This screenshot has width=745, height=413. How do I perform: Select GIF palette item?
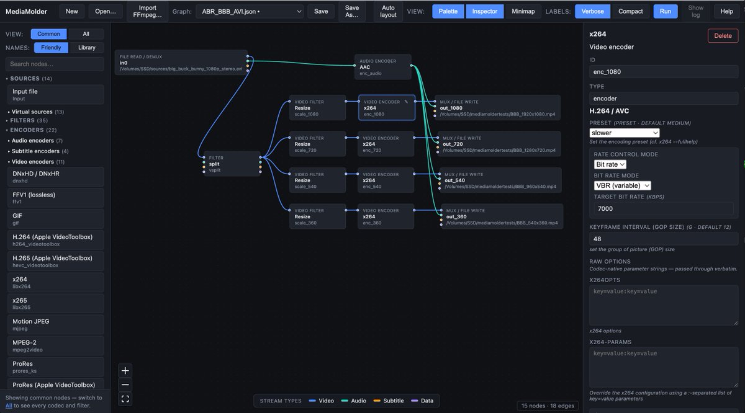tap(56, 219)
